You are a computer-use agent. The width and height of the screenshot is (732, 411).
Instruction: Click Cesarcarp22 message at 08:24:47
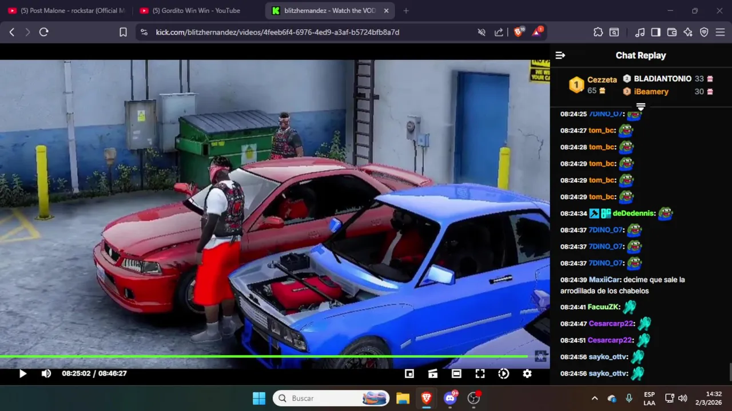(x=611, y=324)
